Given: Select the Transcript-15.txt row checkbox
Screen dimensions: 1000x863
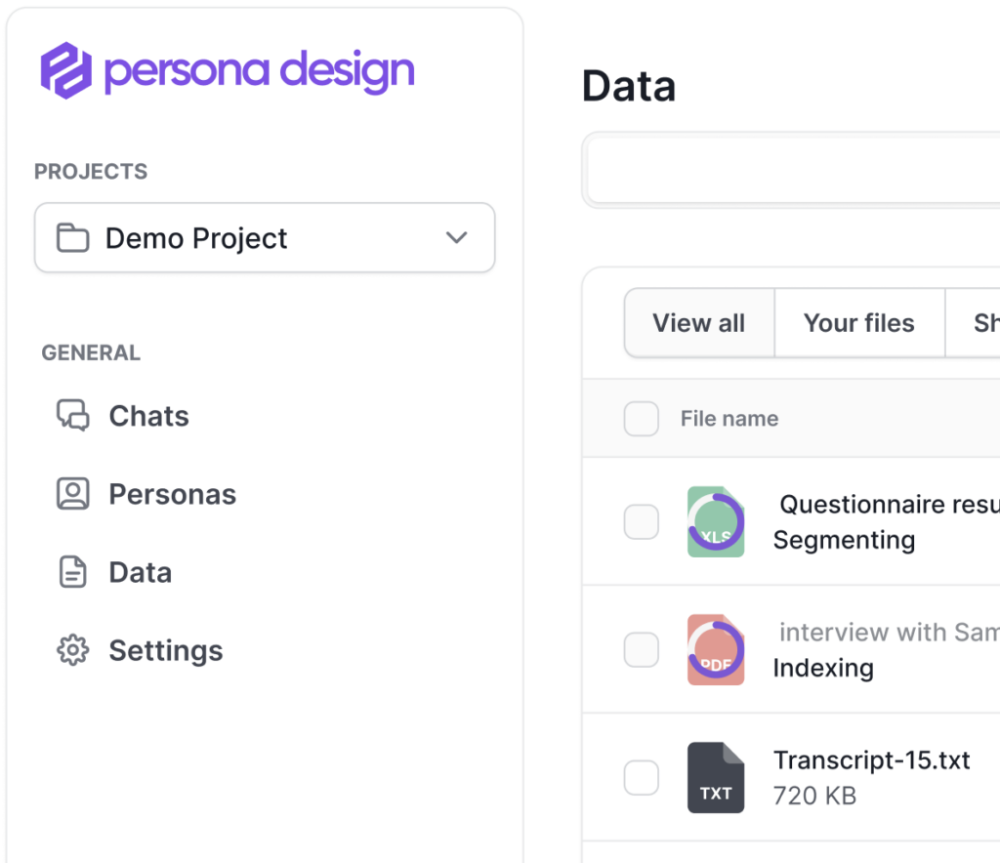Looking at the screenshot, I should (x=641, y=778).
